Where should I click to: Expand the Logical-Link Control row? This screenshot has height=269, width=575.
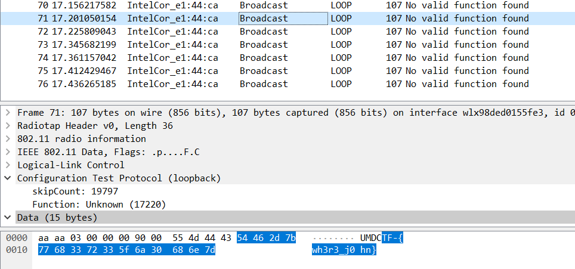click(7, 165)
